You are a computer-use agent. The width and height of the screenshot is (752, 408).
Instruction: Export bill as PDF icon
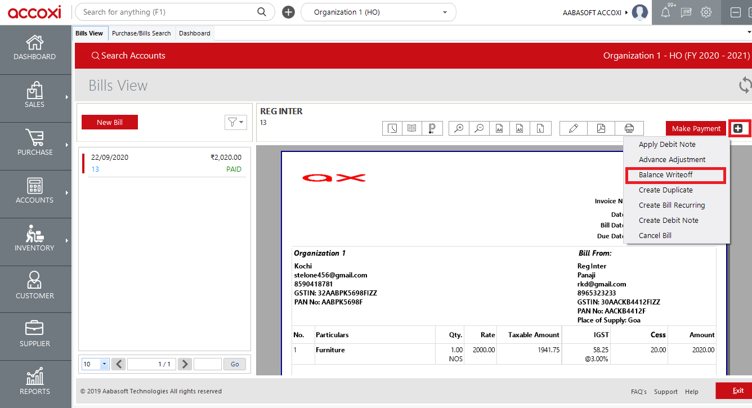point(601,128)
